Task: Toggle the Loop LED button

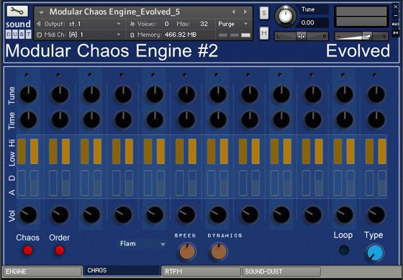Action: [344, 250]
